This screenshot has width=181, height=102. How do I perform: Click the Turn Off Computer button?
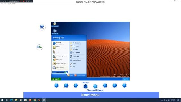(x=80, y=75)
